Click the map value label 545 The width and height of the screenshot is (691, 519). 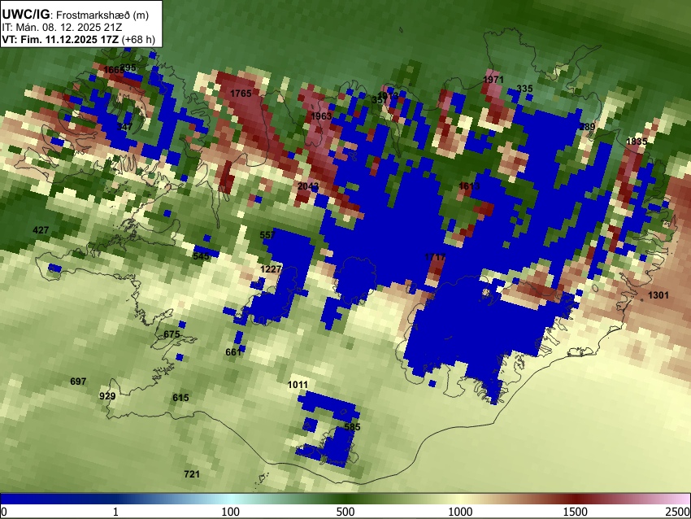coord(201,256)
